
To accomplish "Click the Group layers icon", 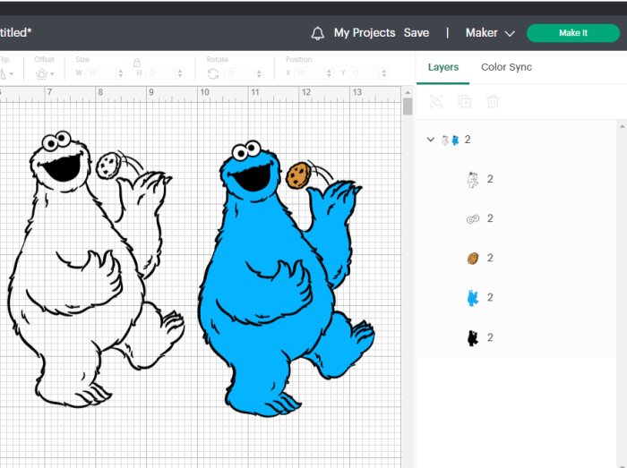I will coord(436,101).
